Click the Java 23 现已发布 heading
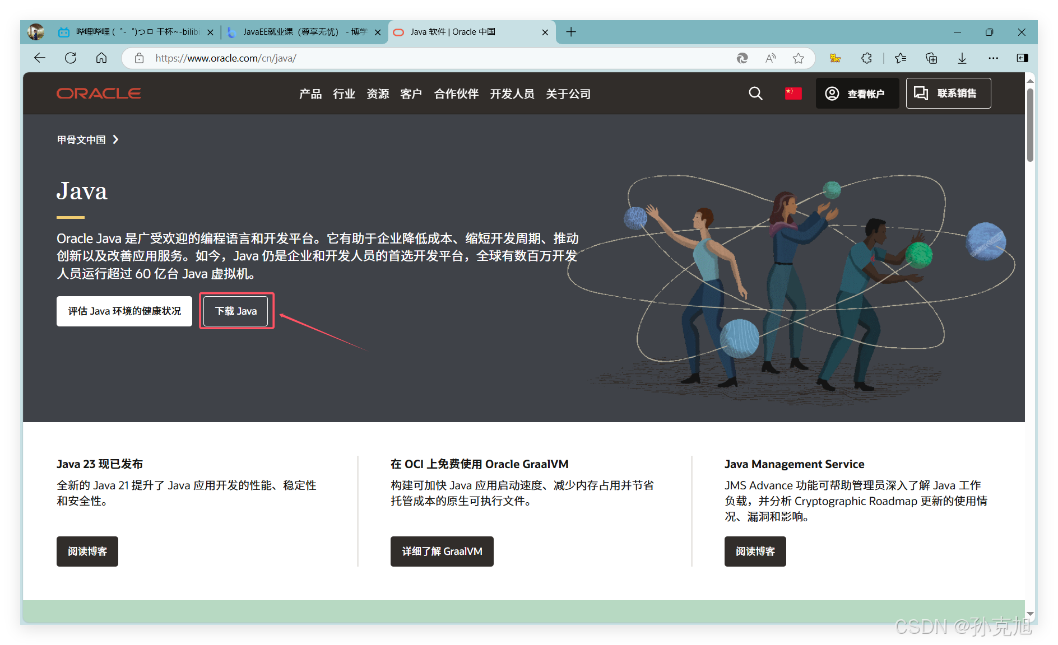This screenshot has height=645, width=1058. click(x=100, y=464)
